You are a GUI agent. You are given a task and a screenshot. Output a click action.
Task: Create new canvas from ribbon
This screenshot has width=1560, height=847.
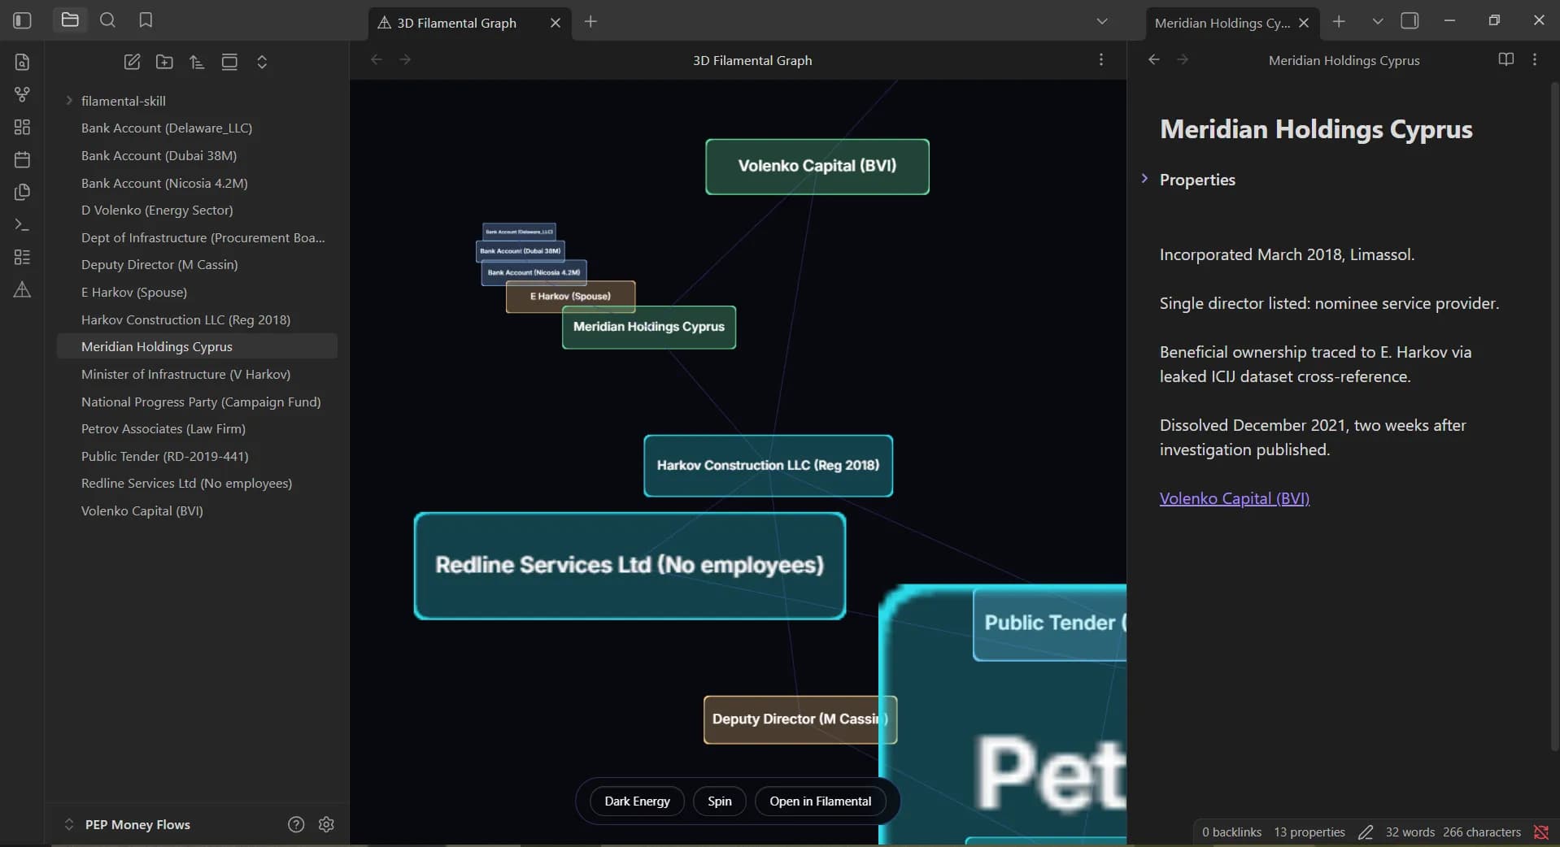[22, 127]
